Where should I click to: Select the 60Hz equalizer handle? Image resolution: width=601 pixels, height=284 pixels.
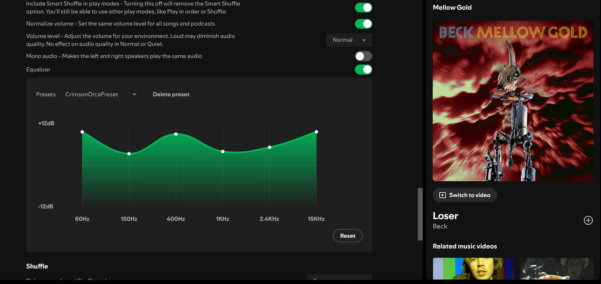coord(82,132)
